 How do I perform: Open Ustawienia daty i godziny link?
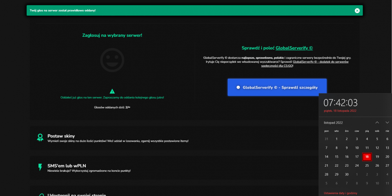tap(341, 193)
